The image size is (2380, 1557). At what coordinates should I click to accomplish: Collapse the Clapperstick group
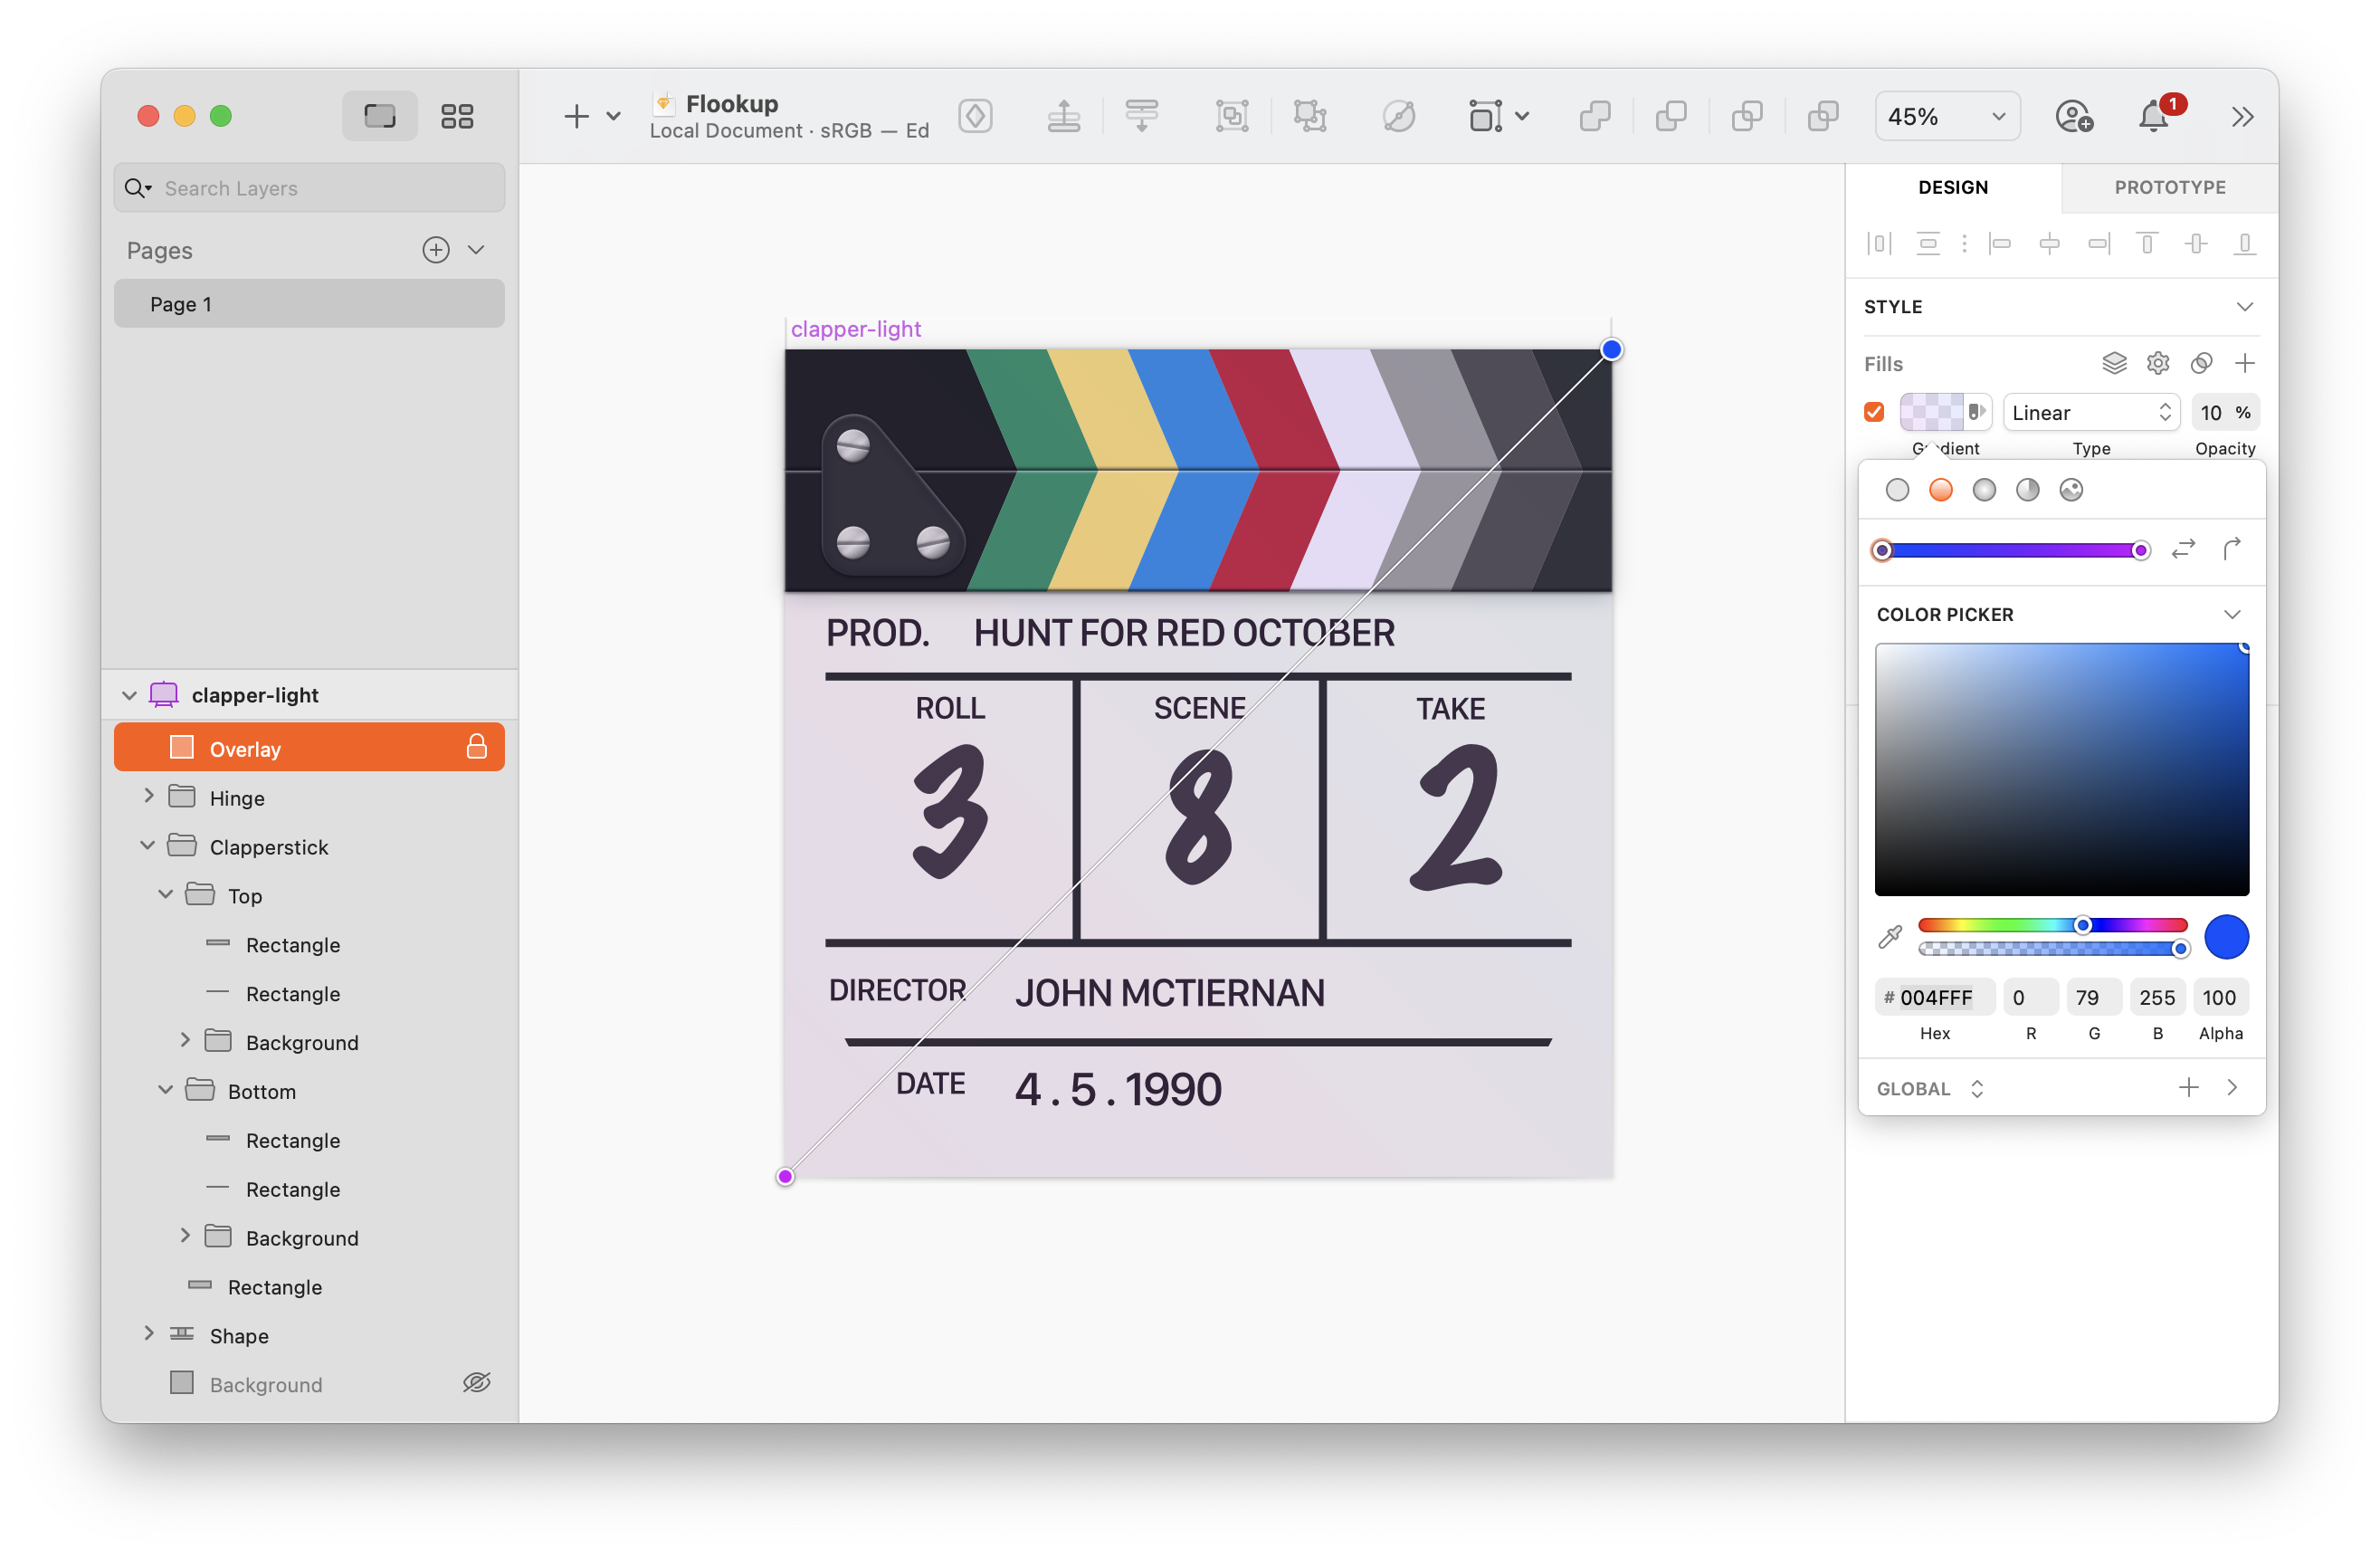[x=148, y=845]
